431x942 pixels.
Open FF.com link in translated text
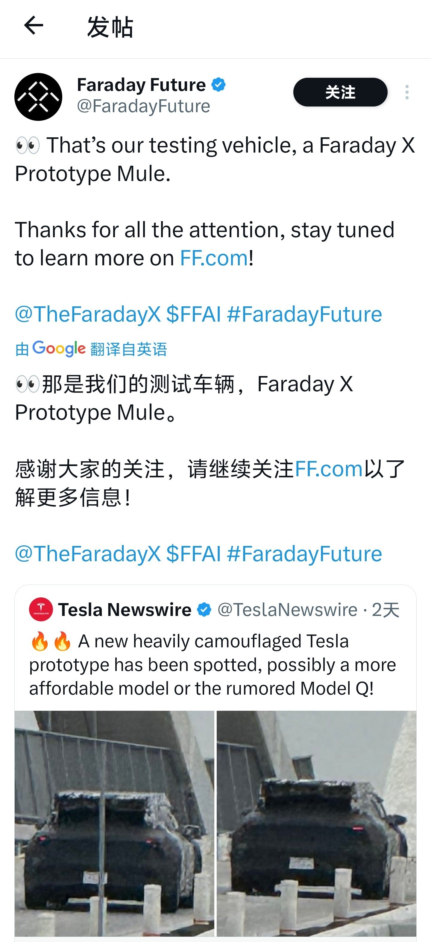point(329,469)
